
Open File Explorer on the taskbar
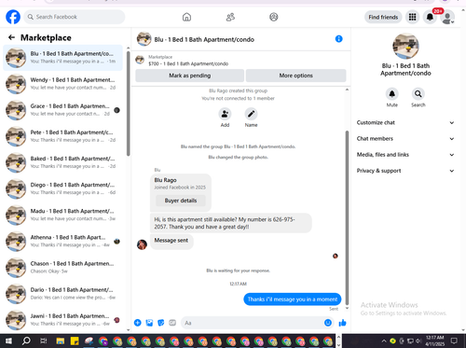(61, 341)
